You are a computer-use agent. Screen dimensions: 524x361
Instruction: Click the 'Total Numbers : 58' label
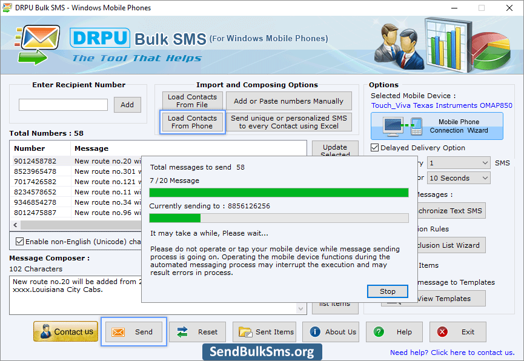pos(46,133)
